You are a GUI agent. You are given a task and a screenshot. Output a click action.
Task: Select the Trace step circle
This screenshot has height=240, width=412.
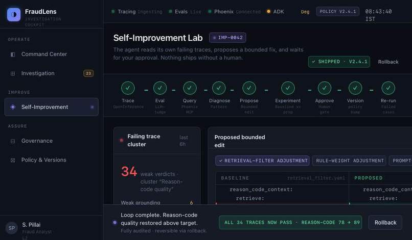coord(128,88)
